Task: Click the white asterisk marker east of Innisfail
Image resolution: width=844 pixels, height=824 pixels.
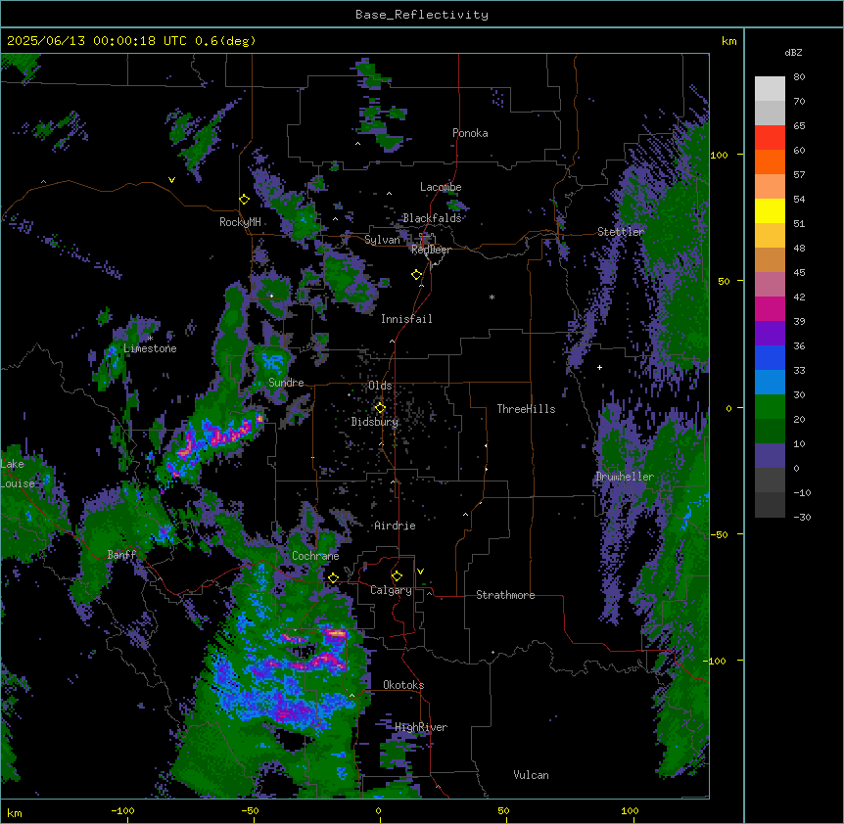Action: (492, 297)
